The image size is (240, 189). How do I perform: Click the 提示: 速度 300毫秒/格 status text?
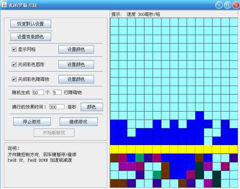pos(136,14)
